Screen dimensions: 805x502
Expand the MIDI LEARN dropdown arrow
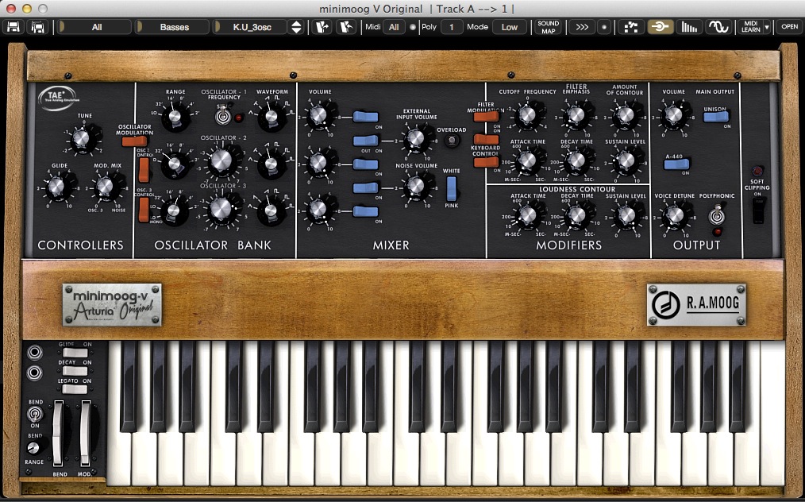point(767,27)
